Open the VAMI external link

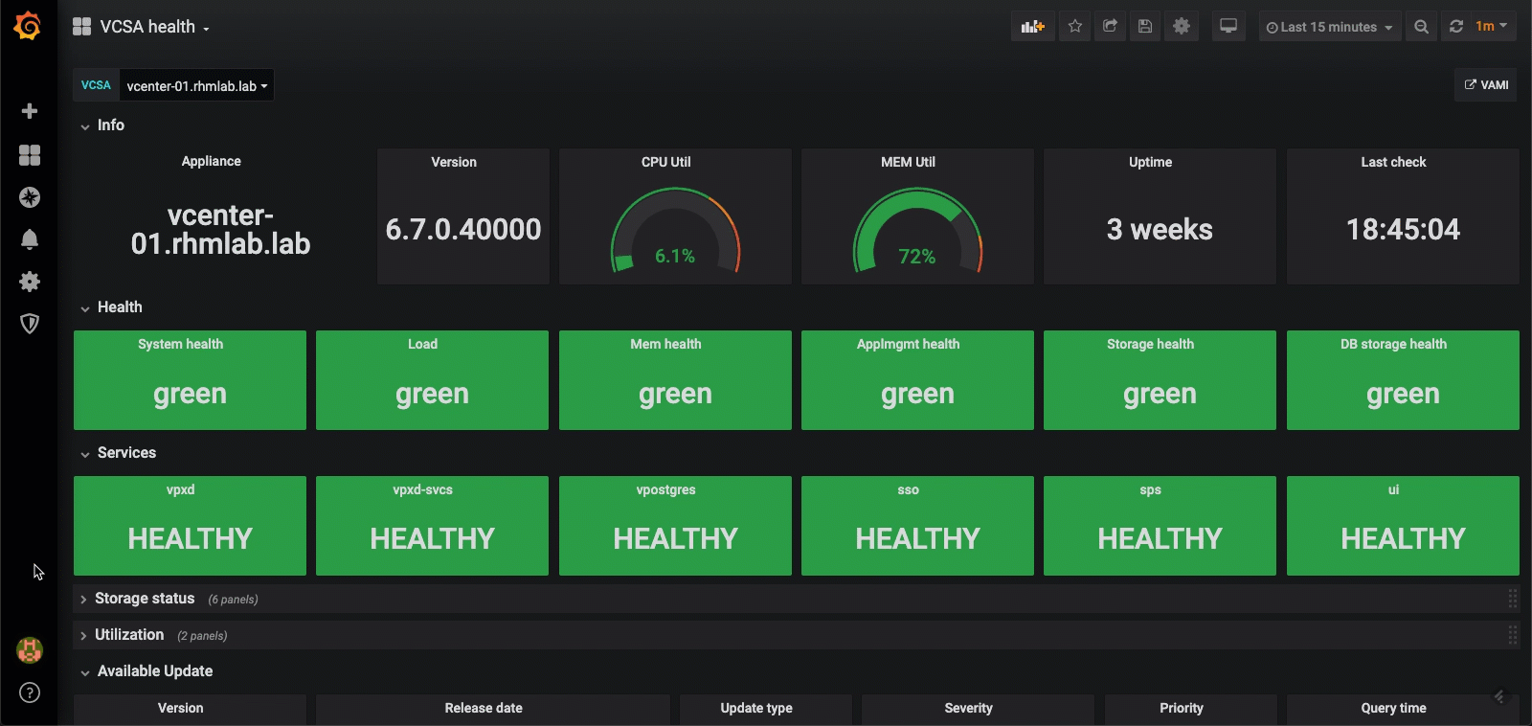1486,85
